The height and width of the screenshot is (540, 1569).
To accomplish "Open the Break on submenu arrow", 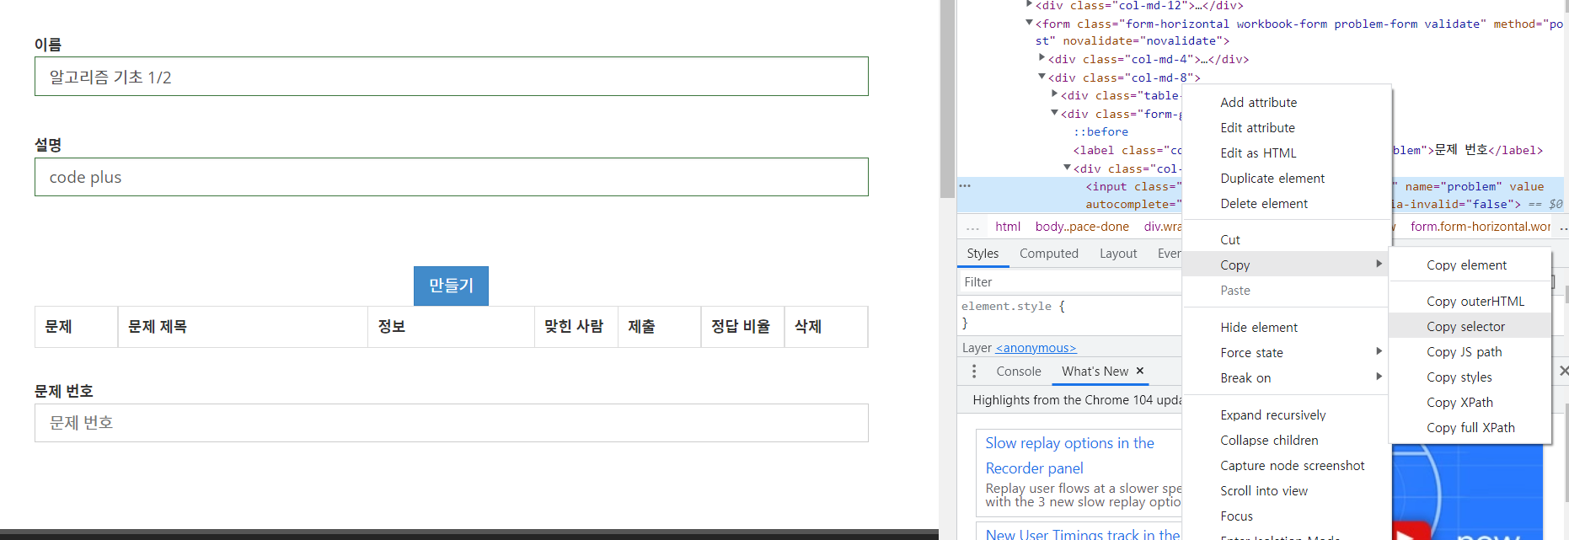I will point(1379,377).
